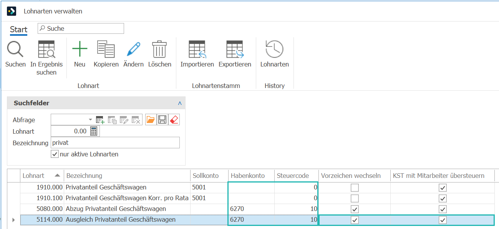
Task: Click the Bezeichnung field containing privat
Action: pos(115,143)
